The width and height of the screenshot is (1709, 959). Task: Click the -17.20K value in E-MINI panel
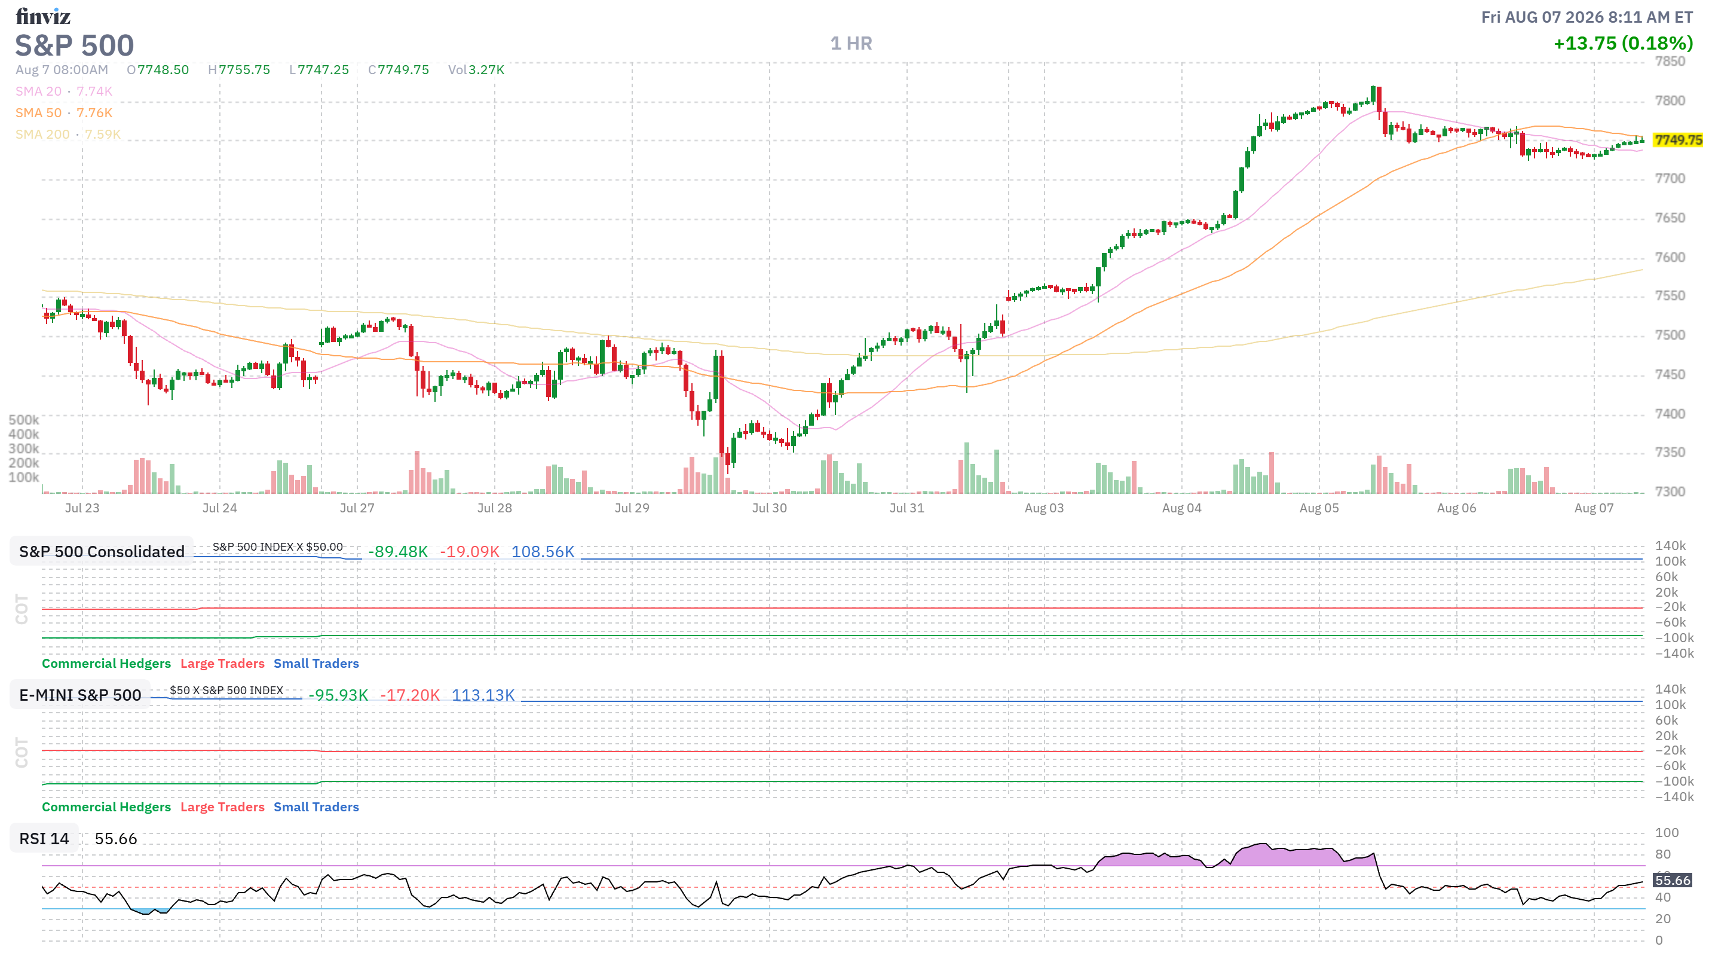(x=410, y=695)
